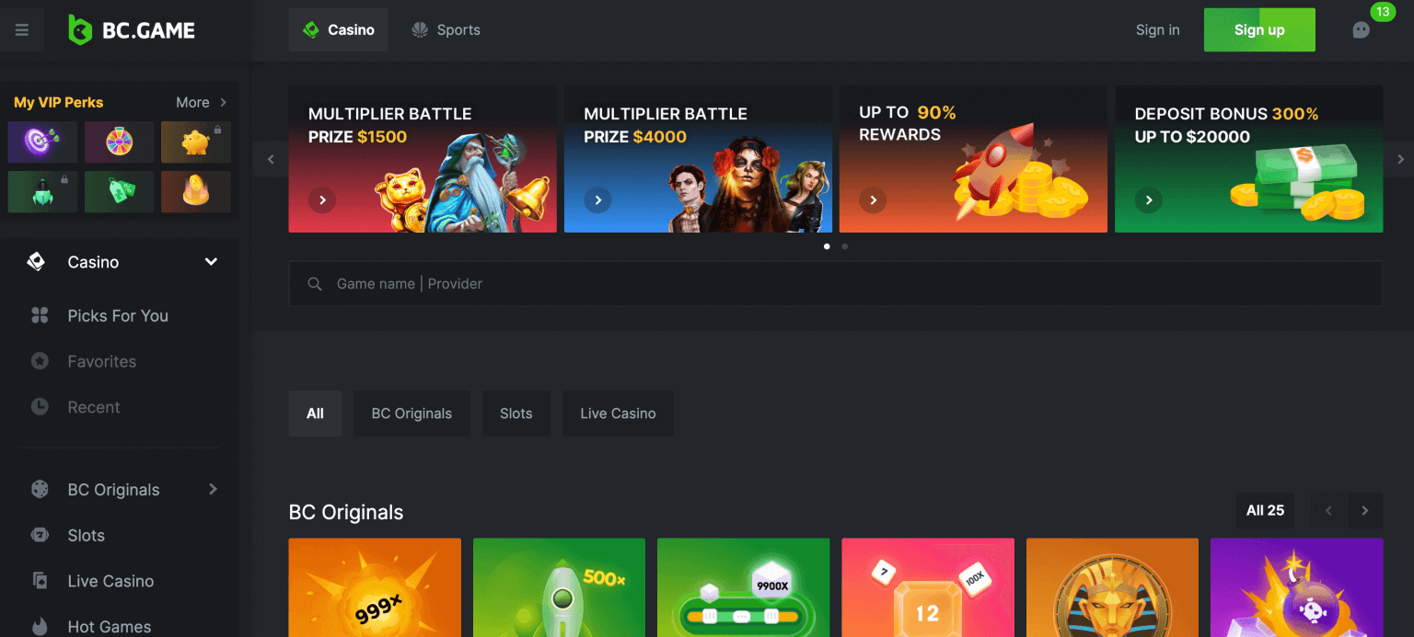Open the spin wheel VIP perk
This screenshot has width=1414, height=637.
pos(120,142)
